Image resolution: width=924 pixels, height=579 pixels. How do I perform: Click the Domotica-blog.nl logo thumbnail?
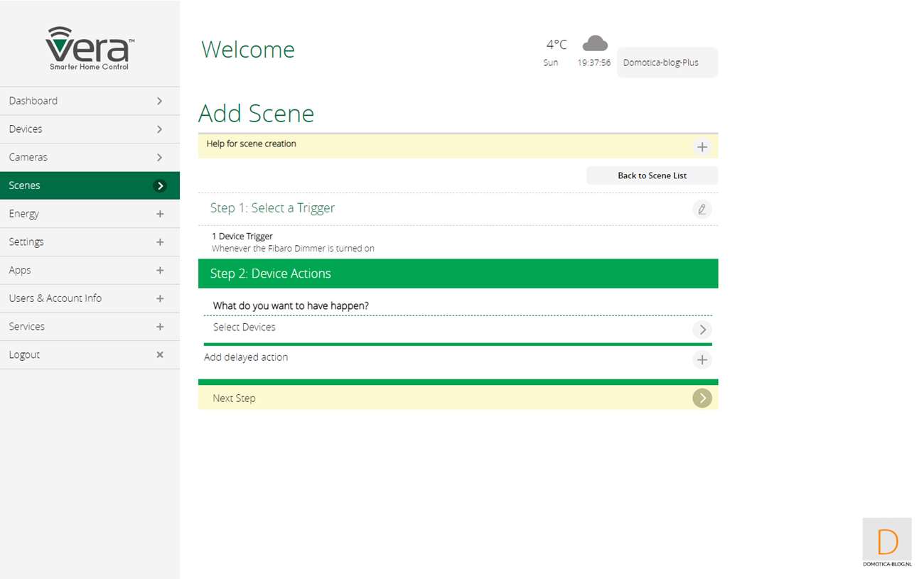pyautogui.click(x=886, y=543)
